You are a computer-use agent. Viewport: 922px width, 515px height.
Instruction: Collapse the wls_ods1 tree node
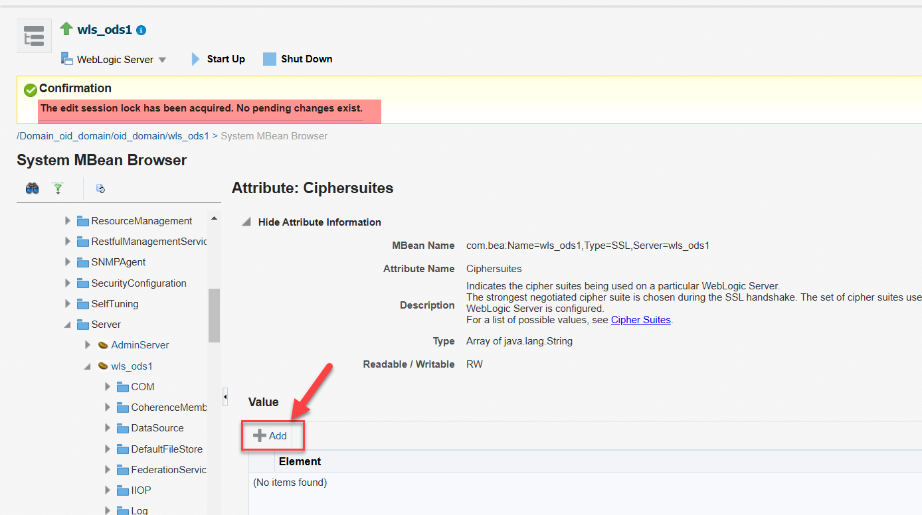pos(88,366)
